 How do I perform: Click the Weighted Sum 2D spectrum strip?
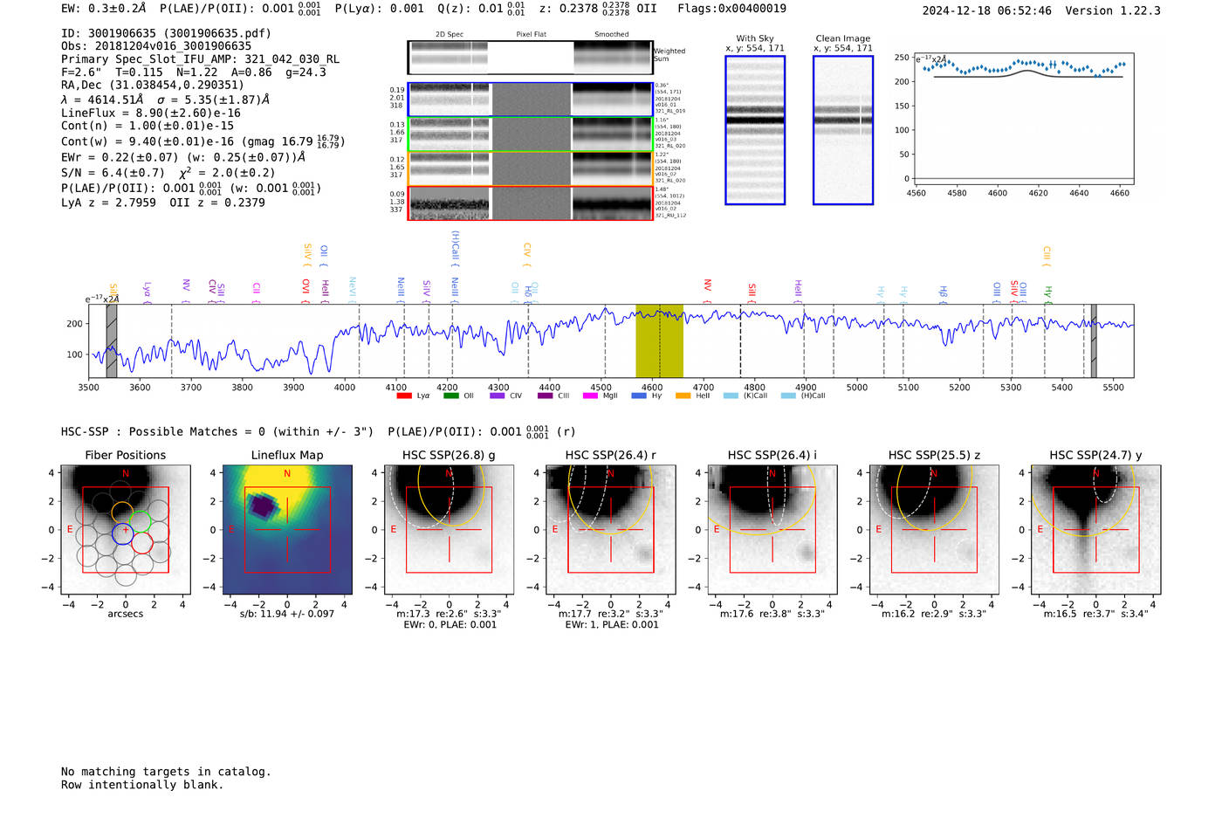click(530, 58)
